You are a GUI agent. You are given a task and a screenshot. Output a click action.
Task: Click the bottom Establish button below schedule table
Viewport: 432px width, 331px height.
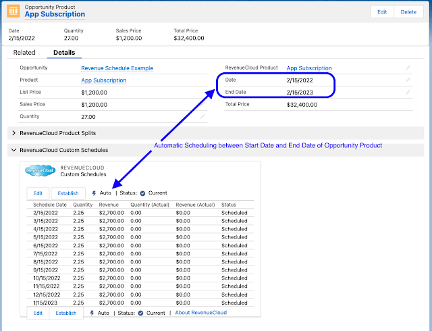[66, 313]
